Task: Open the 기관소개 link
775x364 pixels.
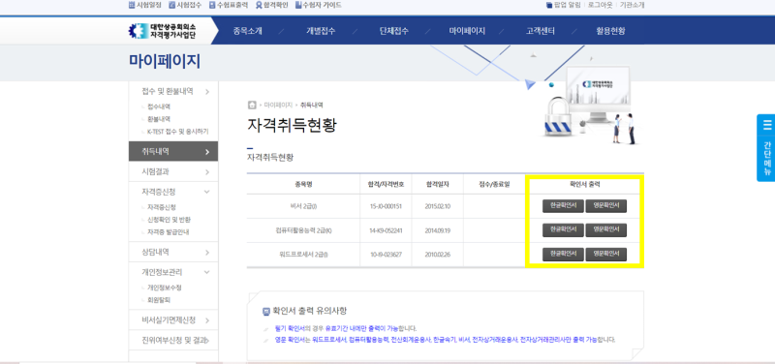Action: pos(633,5)
